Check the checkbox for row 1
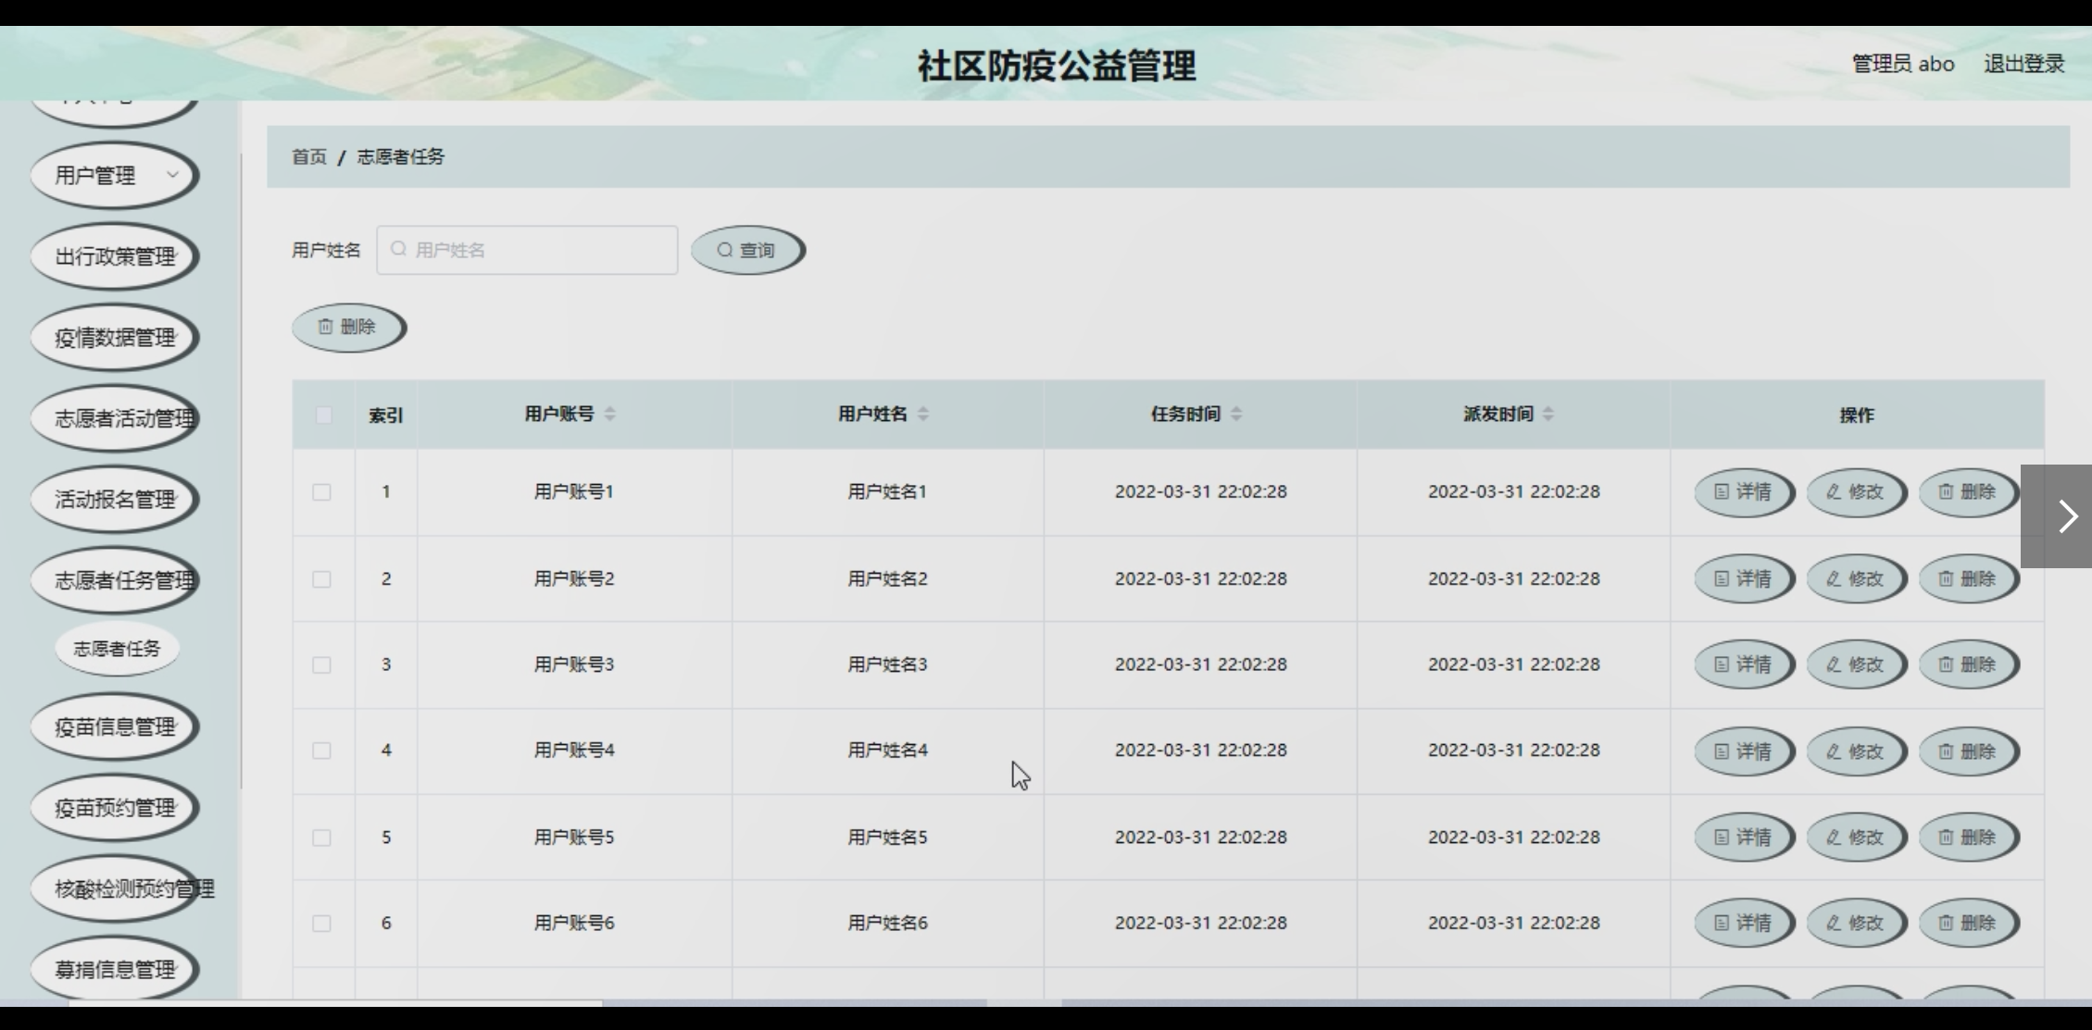Screen dimensions: 2092x1030 click(322, 492)
